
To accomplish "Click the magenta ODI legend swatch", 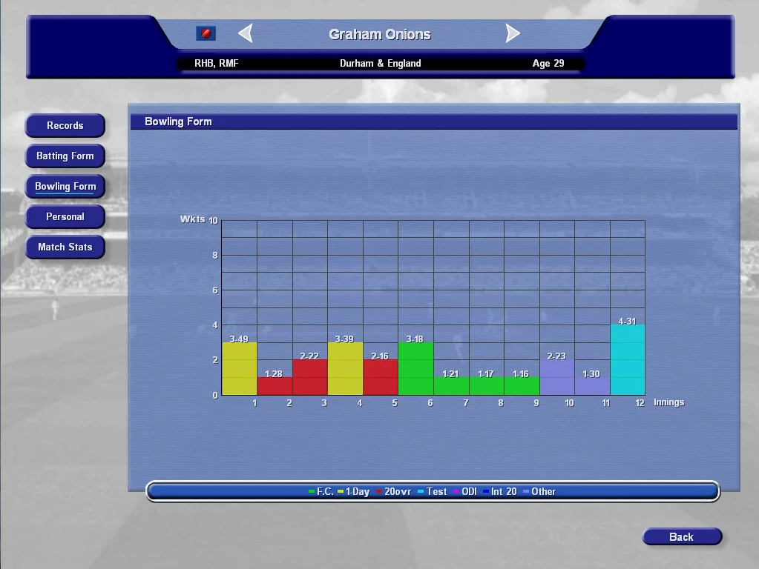I will (x=456, y=492).
